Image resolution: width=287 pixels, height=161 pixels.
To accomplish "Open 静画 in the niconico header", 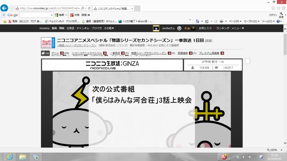I will pyautogui.click(x=62, y=28).
